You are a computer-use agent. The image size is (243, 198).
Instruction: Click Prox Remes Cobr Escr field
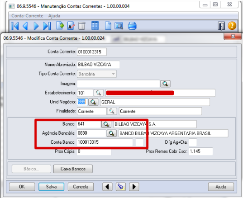201,151
